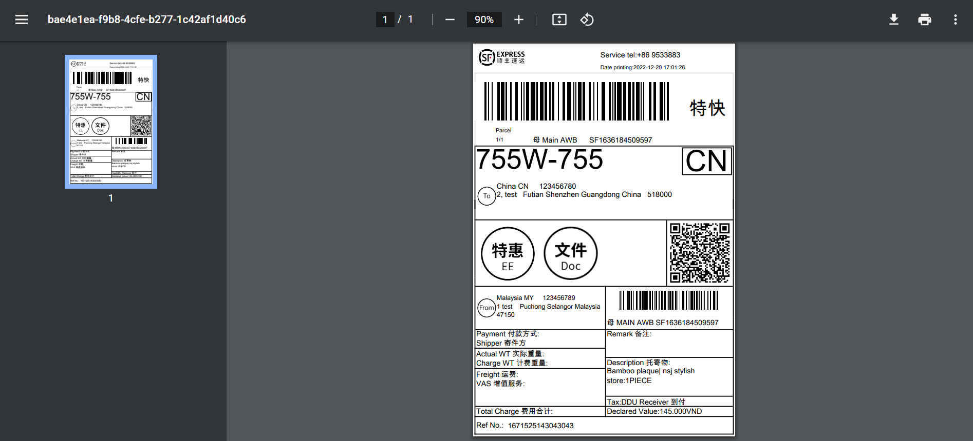Click the document file name title
The image size is (973, 441).
click(147, 19)
